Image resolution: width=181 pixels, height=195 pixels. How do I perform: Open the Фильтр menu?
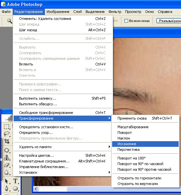click(x=115, y=12)
